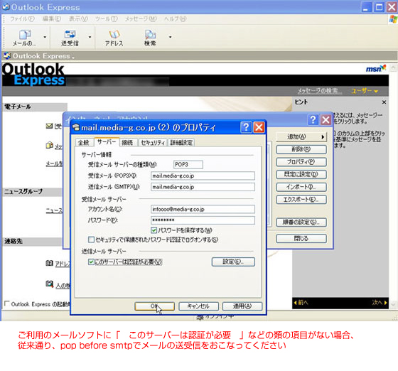Viewport: 398px width, 371px height.
Task: Click the OK button in properties dialog
Action: (155, 306)
